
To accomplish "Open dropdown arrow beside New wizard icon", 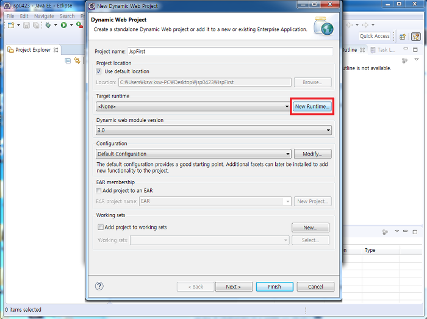I will 18,25.
